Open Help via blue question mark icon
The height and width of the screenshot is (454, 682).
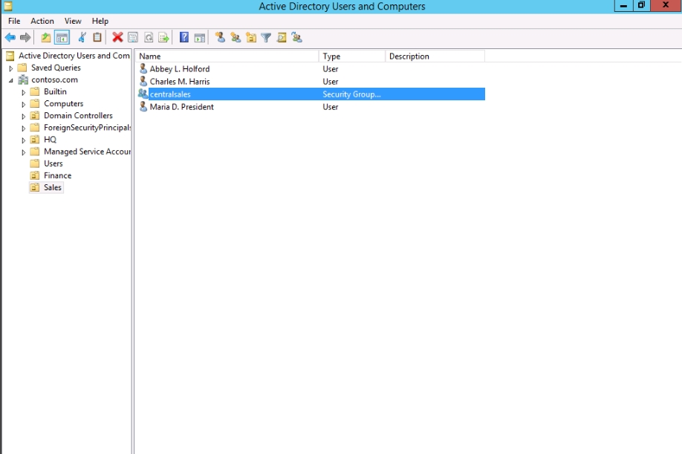coord(184,38)
